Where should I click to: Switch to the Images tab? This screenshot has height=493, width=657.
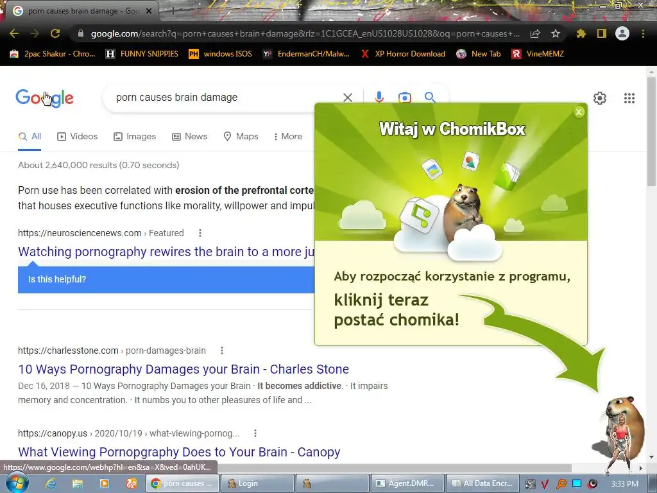coord(135,137)
